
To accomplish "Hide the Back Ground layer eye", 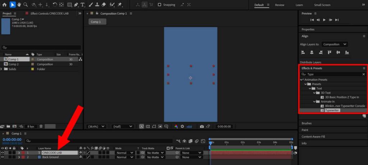I will point(3,157).
